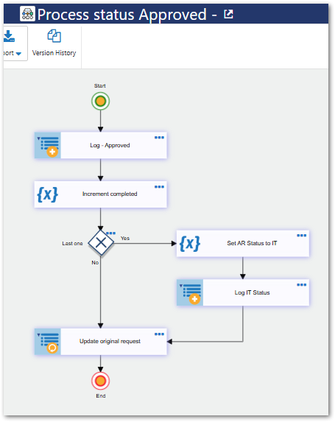Expand the Export dropdown arrow
This screenshot has width=335, height=422.
[x=18, y=54]
